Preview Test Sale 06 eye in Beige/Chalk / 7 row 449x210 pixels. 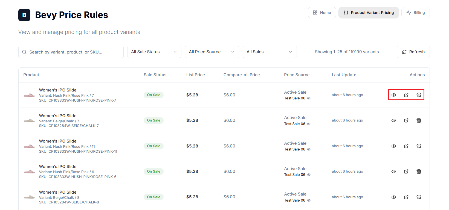pos(309,124)
